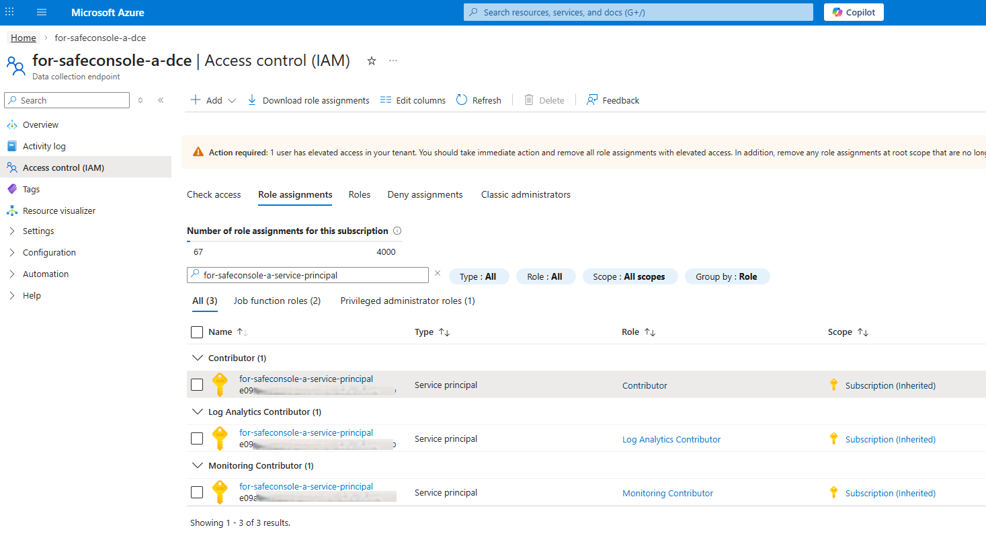
Task: Click the Delete toolbar button
Action: pyautogui.click(x=544, y=100)
